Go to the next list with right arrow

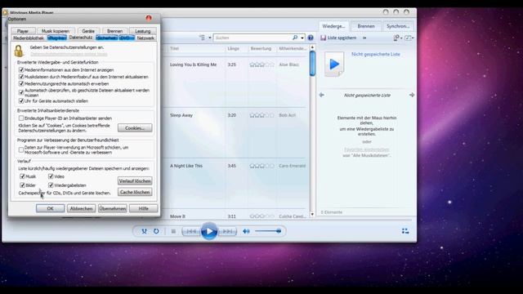pyautogui.click(x=412, y=95)
